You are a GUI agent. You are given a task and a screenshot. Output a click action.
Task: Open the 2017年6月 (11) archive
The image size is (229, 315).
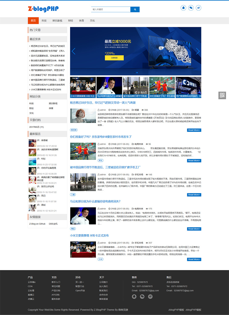[x=37, y=127]
